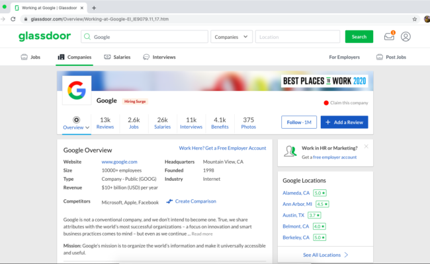The height and width of the screenshot is (264, 430).
Task: Bookmark this page with the star icon
Action: point(414,19)
